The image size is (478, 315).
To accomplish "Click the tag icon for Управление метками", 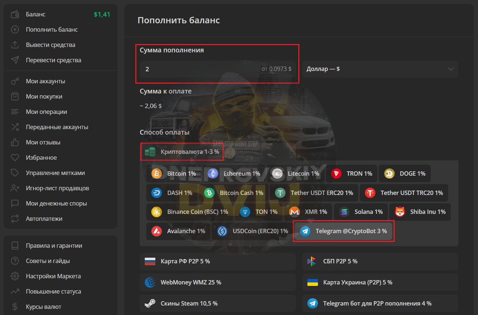I will [15, 173].
